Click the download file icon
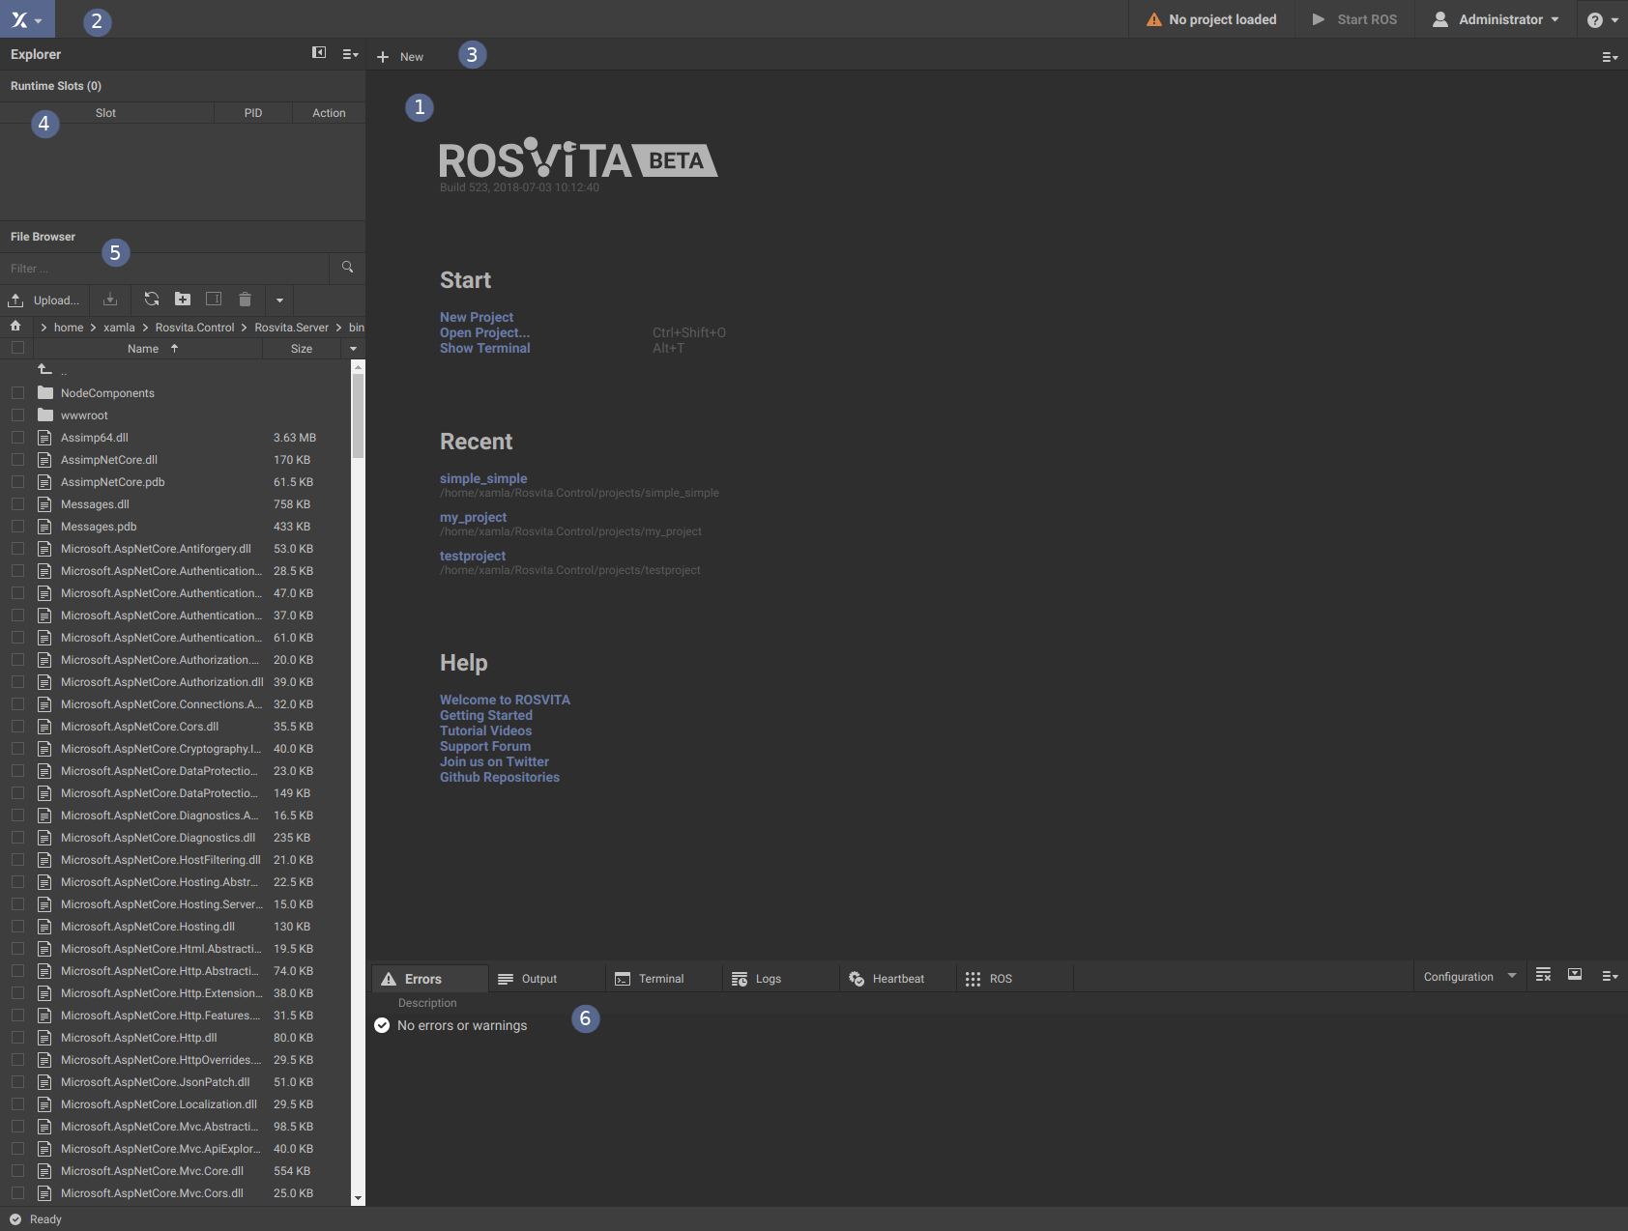The height and width of the screenshot is (1231, 1628). [x=110, y=300]
